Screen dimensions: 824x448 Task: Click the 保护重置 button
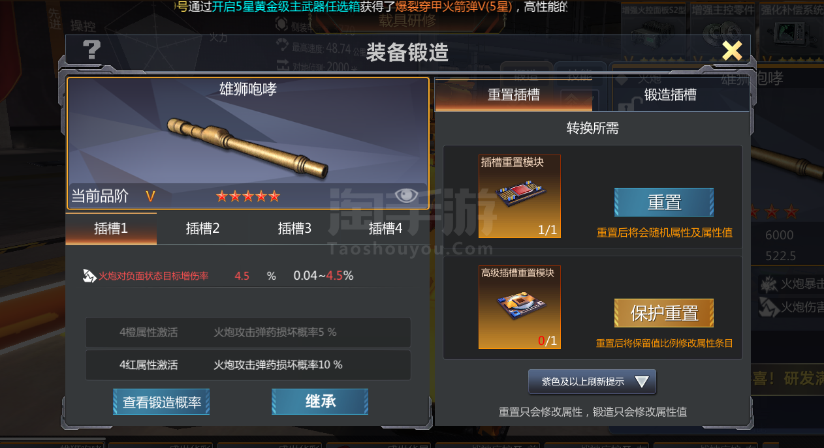click(664, 313)
